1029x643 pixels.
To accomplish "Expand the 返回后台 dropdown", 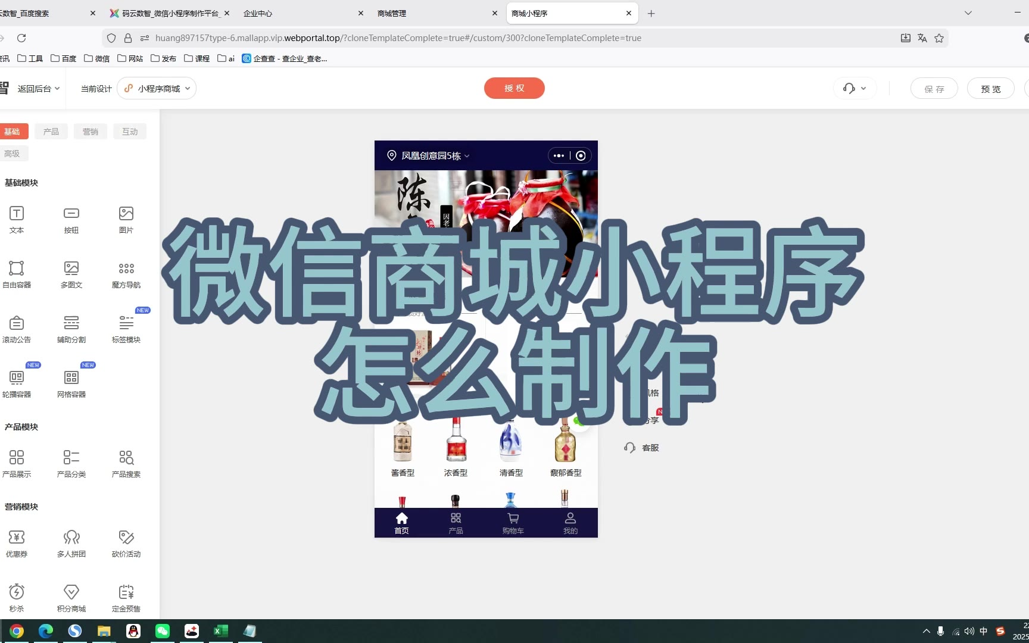I will tap(38, 89).
